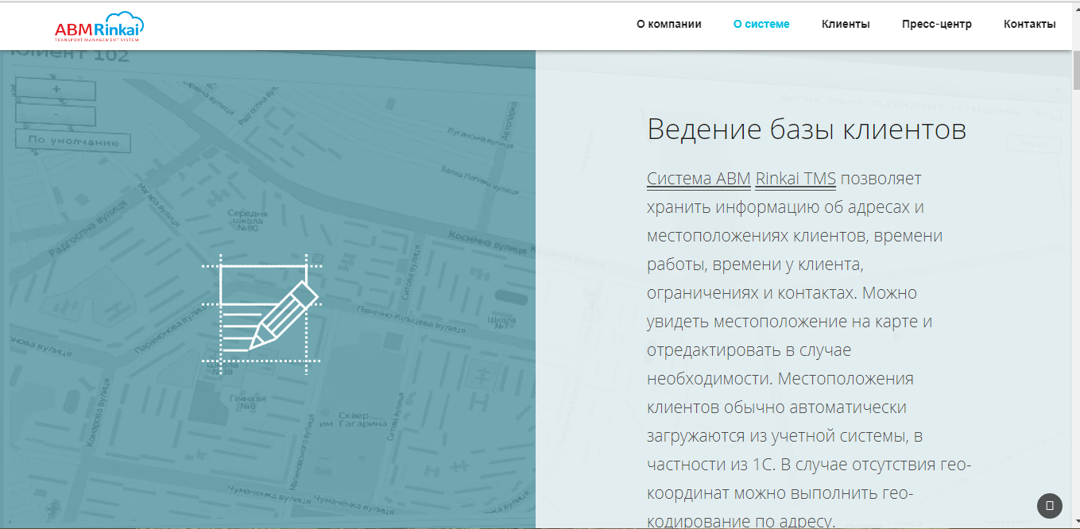
Task: Follow the Система ABM link
Action: coord(699,179)
